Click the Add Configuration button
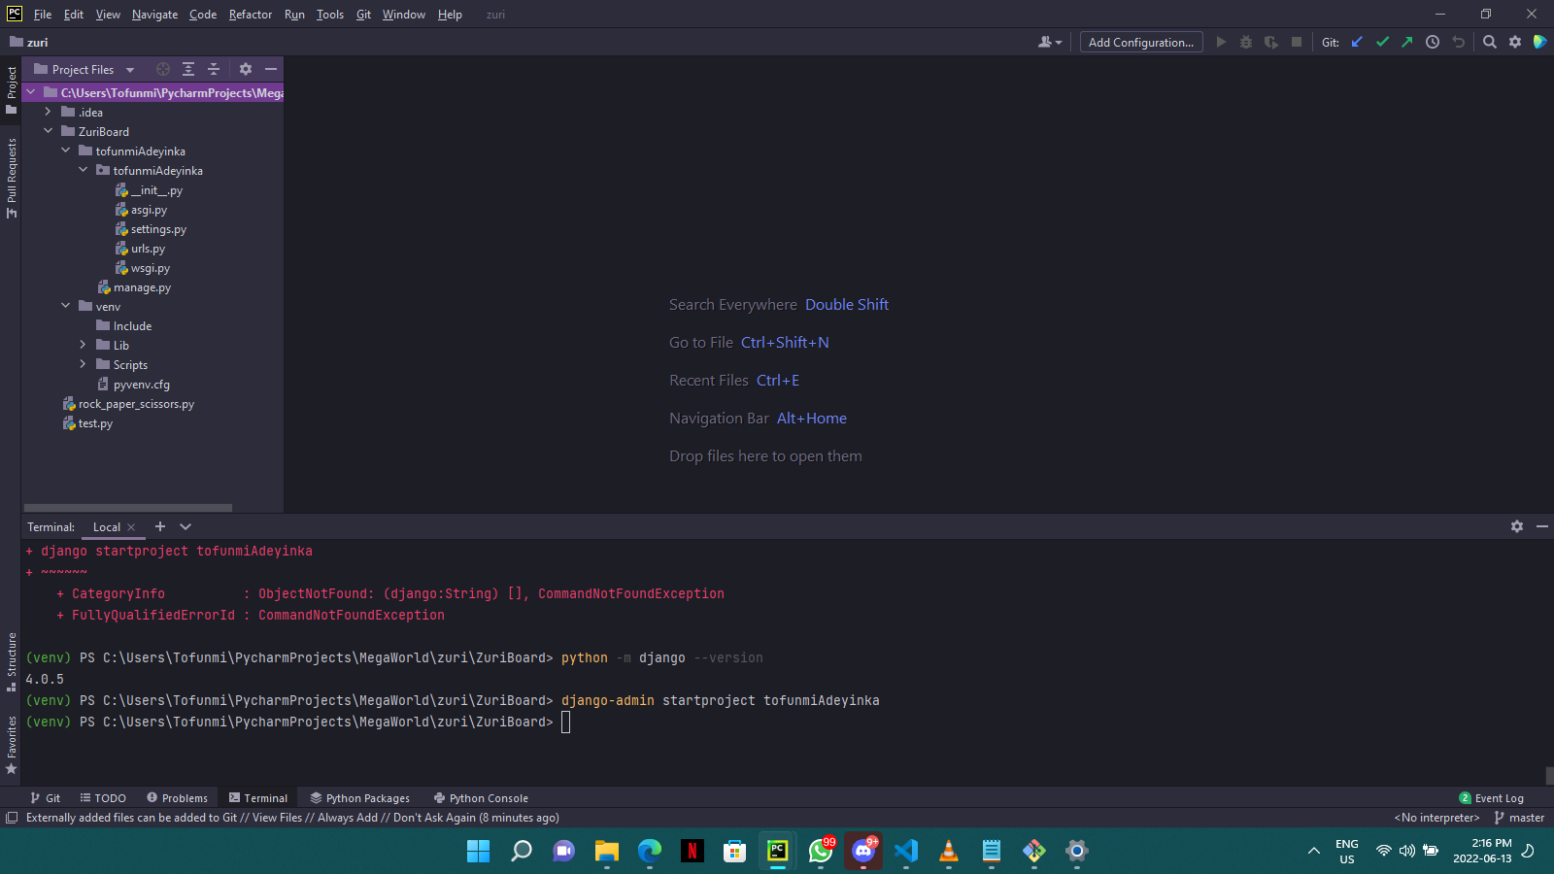The image size is (1554, 874). click(1141, 42)
